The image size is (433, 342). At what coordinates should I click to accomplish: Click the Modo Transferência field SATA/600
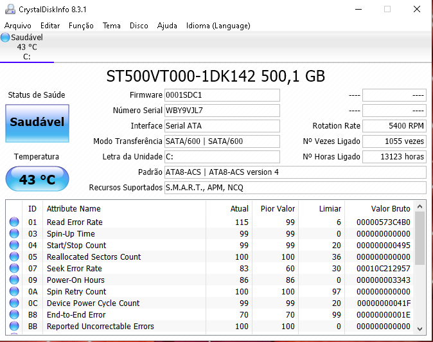222,141
